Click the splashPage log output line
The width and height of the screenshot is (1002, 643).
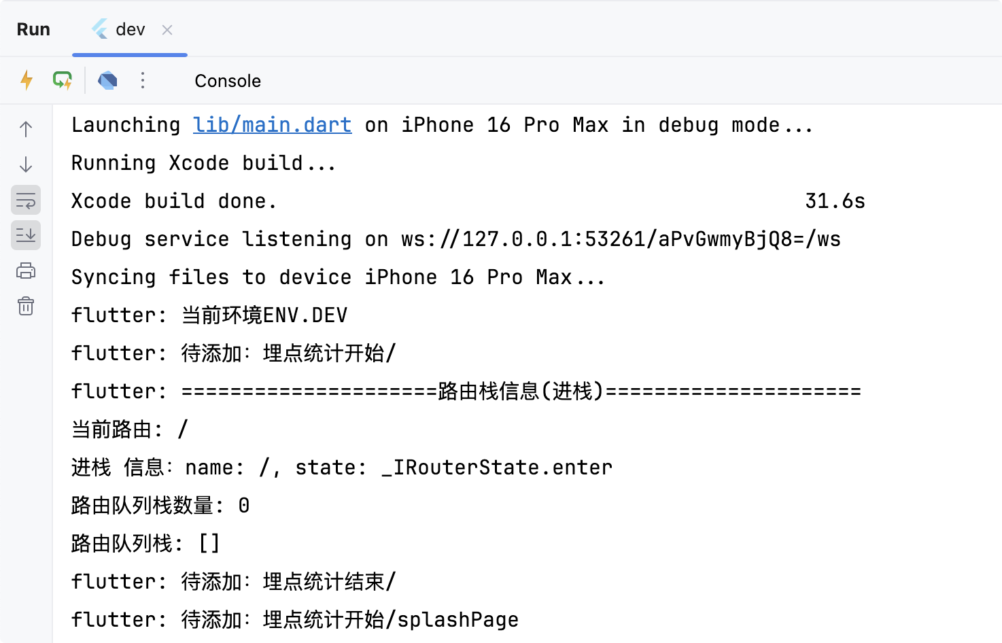tap(295, 620)
